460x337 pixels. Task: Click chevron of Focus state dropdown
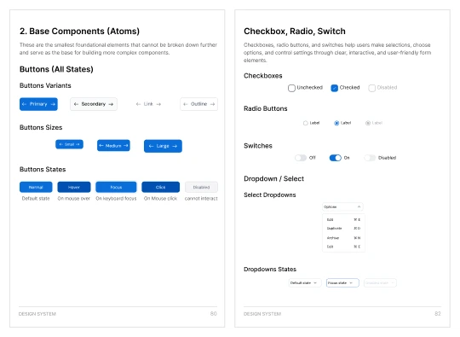pos(351,282)
